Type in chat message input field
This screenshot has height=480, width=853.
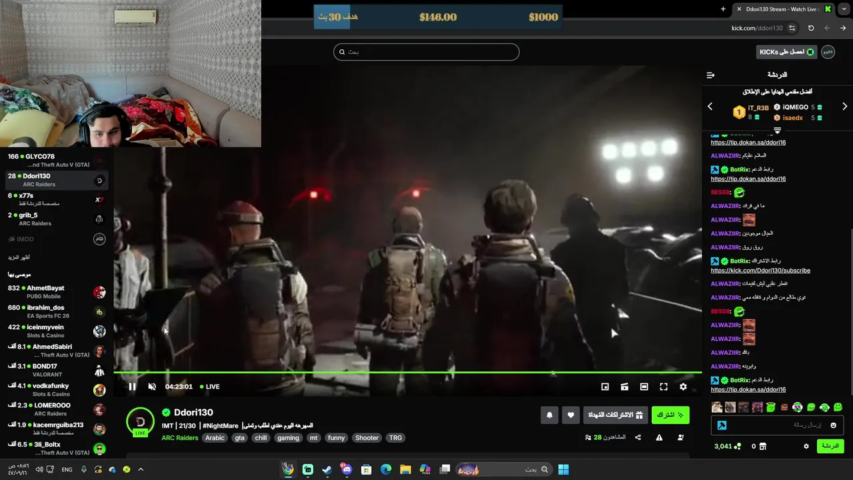pos(776,425)
